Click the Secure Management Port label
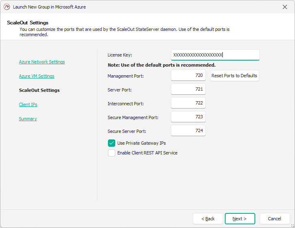Image resolution: width=295 pixels, height=228 pixels. click(x=133, y=117)
